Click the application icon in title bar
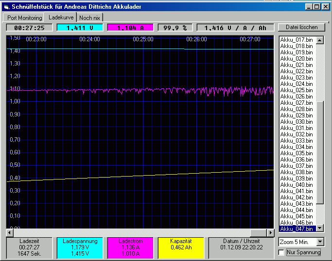 [x=6, y=6]
